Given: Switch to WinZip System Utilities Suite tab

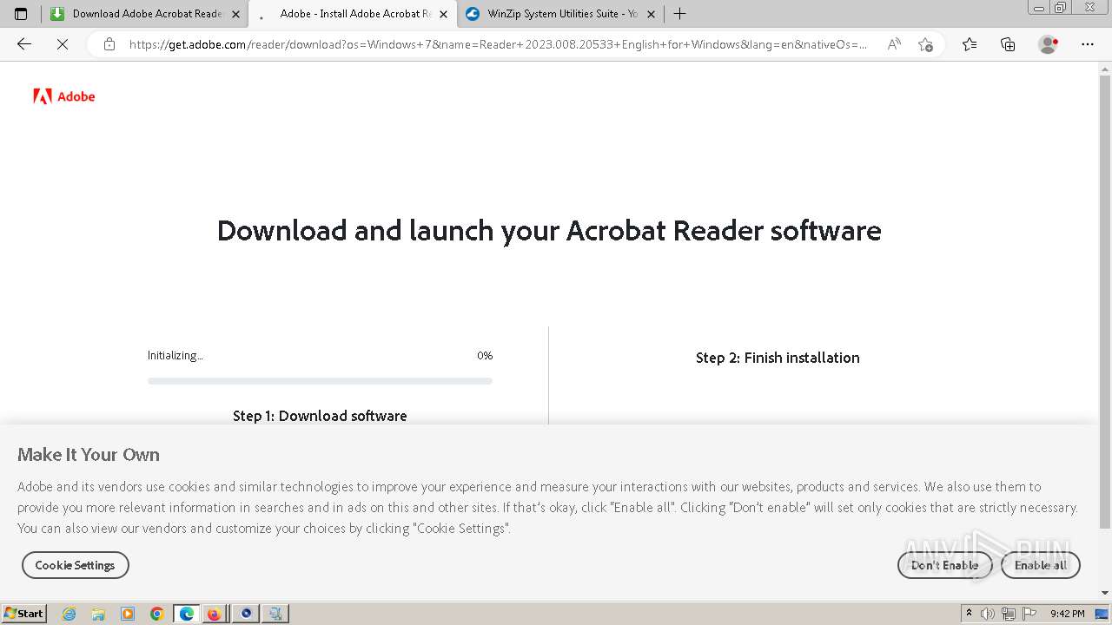Looking at the screenshot, I should [x=560, y=14].
